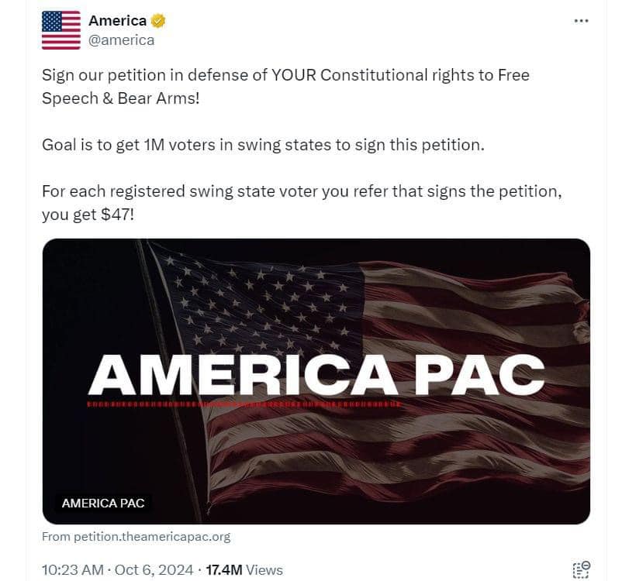Click the "Speech & Bear Arms!" line
The width and height of the screenshot is (622, 581).
click(121, 99)
